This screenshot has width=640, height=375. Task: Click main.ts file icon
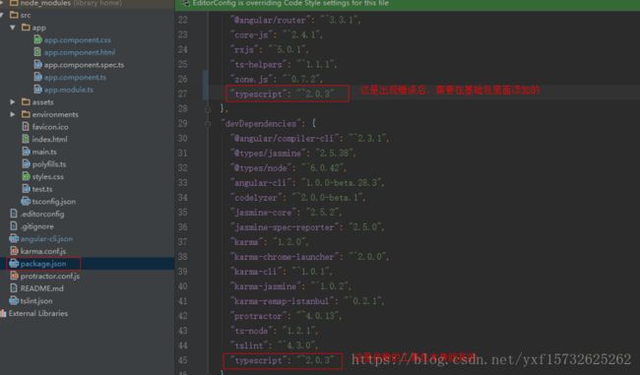(x=26, y=152)
